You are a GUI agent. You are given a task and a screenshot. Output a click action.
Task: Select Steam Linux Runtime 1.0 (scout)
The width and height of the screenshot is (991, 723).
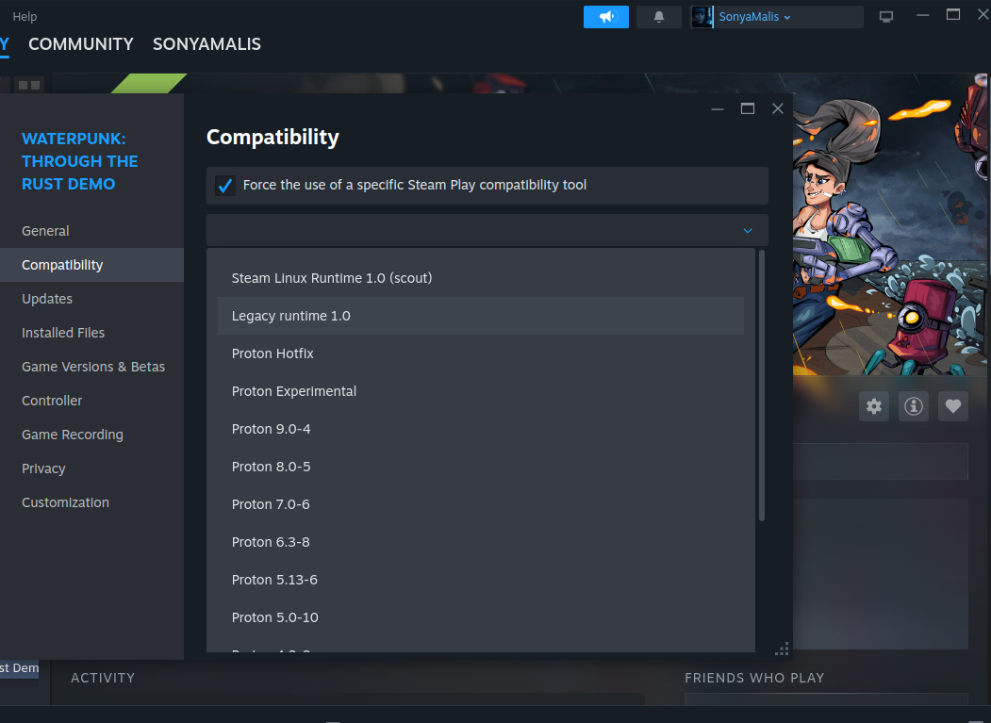pos(480,278)
